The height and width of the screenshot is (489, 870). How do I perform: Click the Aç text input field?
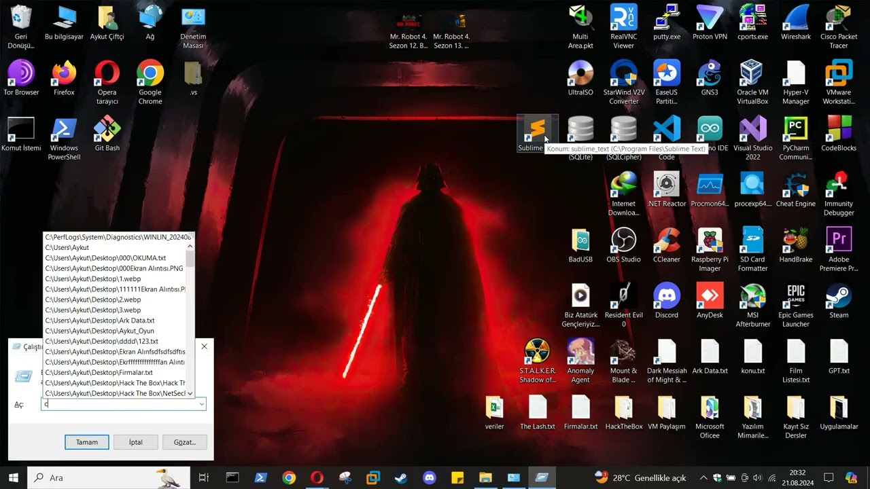pos(120,404)
